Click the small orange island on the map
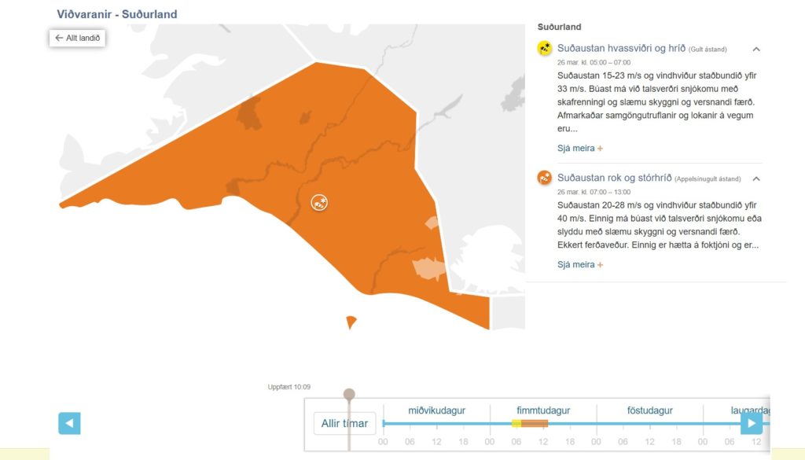Image resolution: width=805 pixels, height=460 pixels. pyautogui.click(x=351, y=322)
